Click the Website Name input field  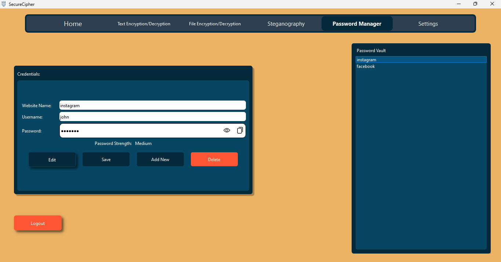(x=152, y=105)
